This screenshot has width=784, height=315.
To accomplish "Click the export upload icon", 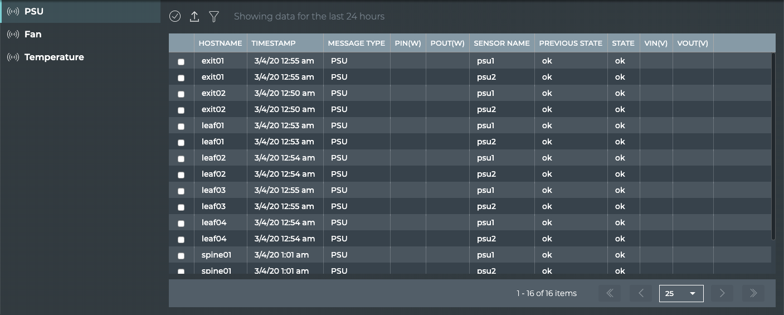I will coord(194,17).
